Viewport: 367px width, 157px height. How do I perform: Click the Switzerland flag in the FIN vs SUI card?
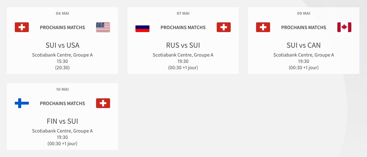(x=103, y=103)
